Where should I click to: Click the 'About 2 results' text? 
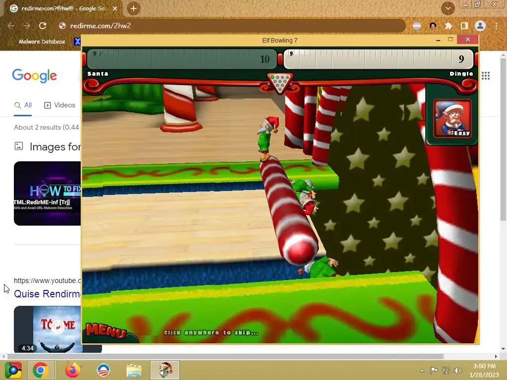click(47, 127)
